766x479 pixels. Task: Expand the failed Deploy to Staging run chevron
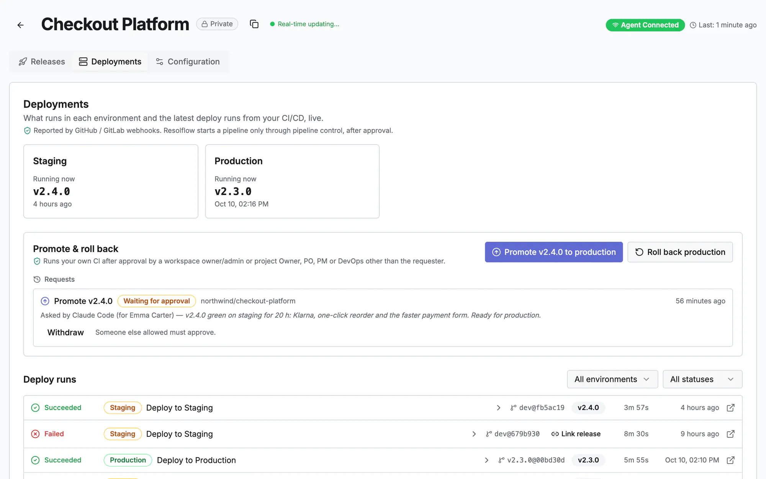pyautogui.click(x=474, y=434)
